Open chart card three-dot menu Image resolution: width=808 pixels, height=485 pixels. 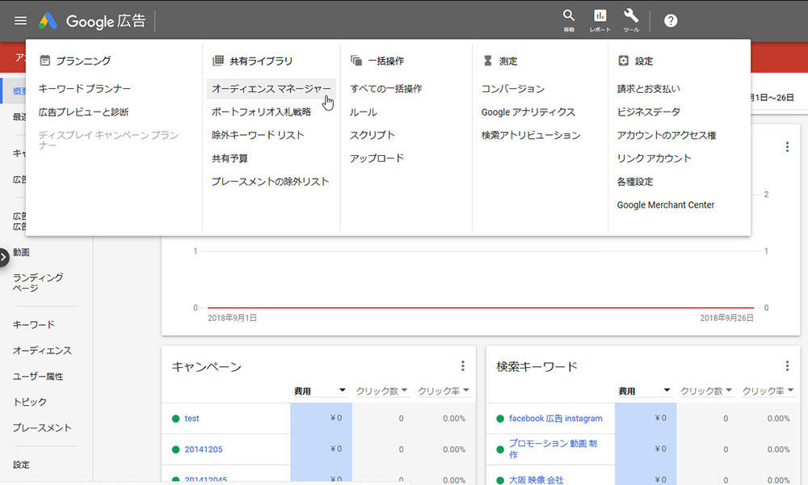[787, 147]
